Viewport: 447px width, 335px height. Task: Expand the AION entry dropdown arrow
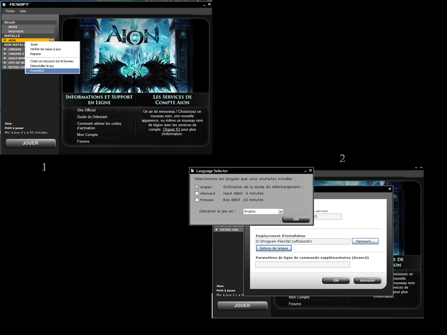click(x=51, y=40)
